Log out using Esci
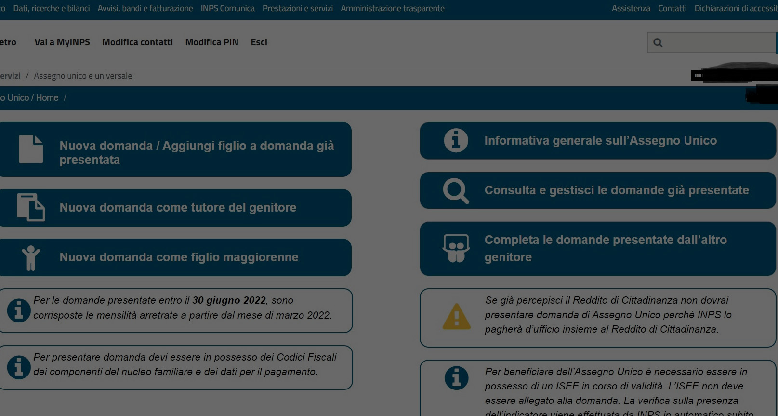This screenshot has width=778, height=416. click(259, 42)
